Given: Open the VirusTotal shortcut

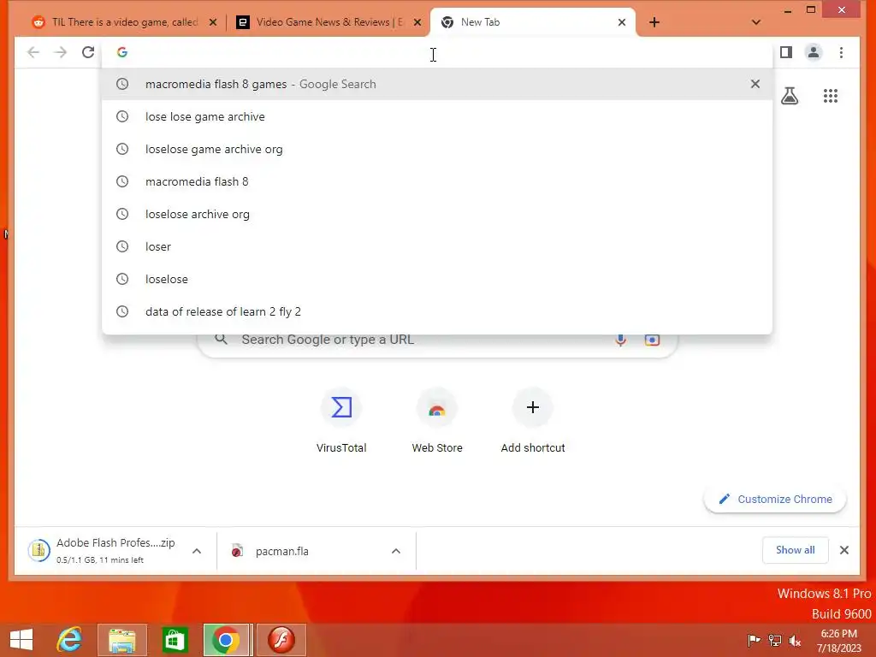Looking at the screenshot, I should [x=341, y=420].
